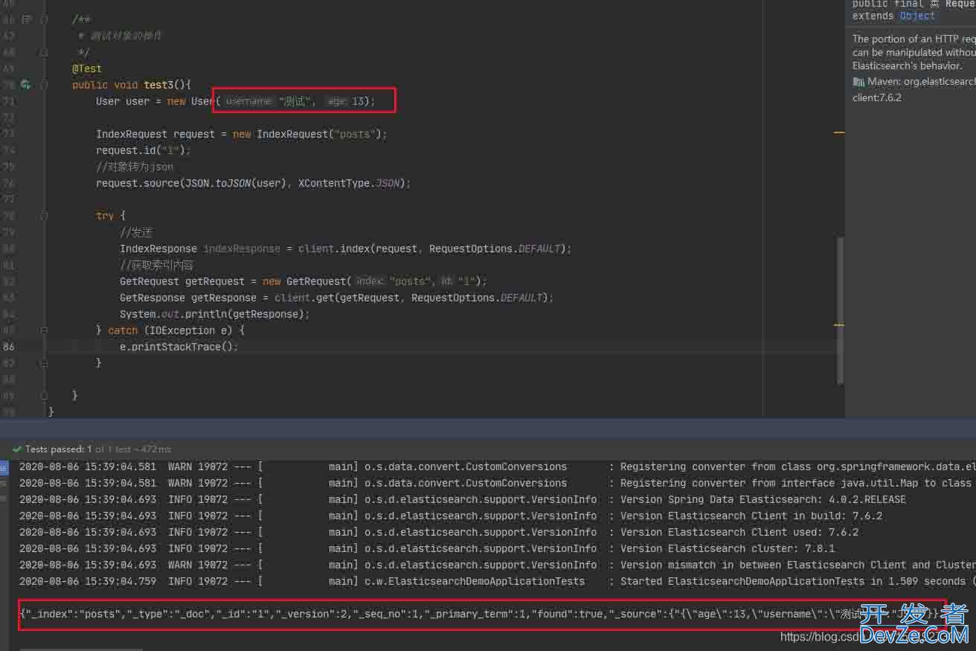976x651 pixels.
Task: Click 'Version Elasticsearch cluster: 7.8.1' log entry
Action: 728,548
